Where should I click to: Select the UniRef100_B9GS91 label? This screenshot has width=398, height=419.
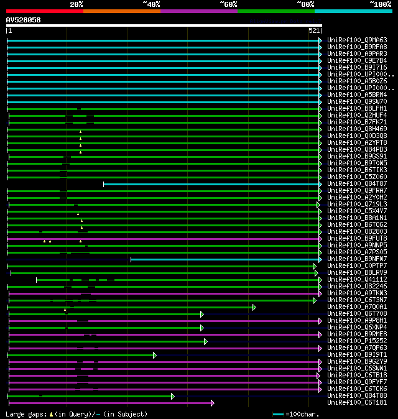point(357,156)
